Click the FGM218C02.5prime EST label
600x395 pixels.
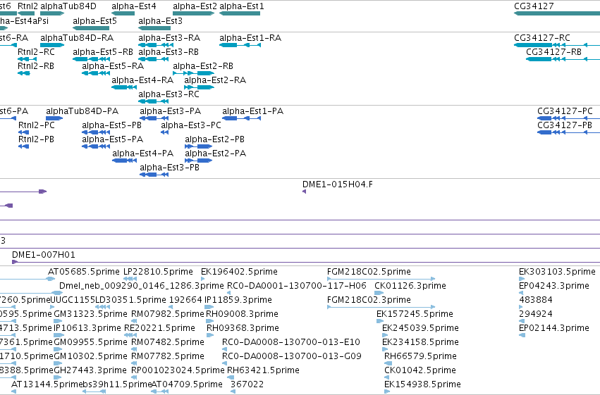(369, 272)
